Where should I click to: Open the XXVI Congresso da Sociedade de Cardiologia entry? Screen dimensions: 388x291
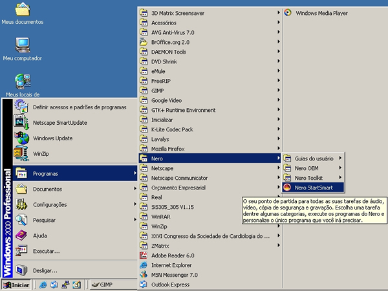point(210,236)
